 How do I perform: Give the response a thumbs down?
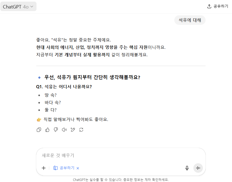56,130
